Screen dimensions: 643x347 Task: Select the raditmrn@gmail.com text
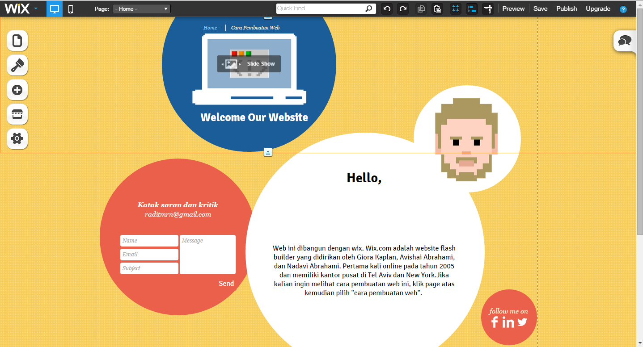pos(178,214)
